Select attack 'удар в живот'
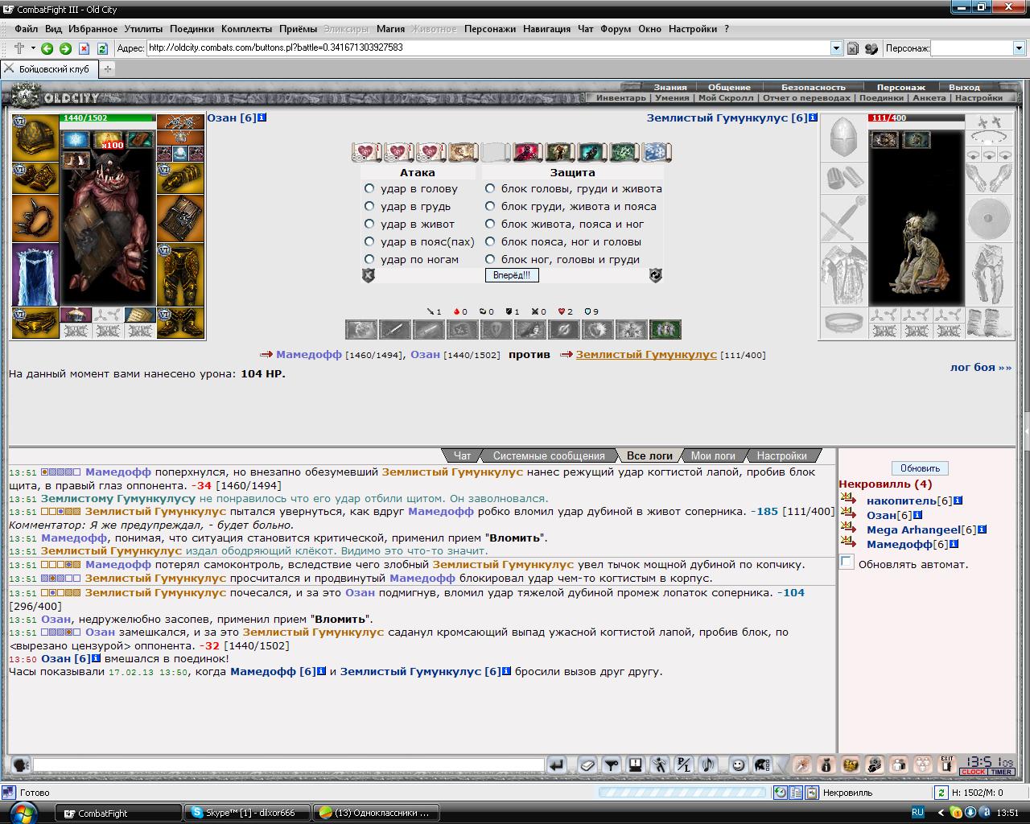This screenshot has width=1030, height=824. coord(369,224)
